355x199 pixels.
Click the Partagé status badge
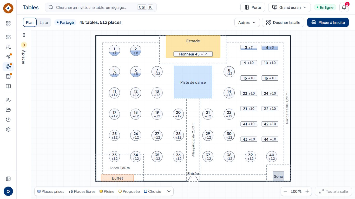[x=65, y=23]
